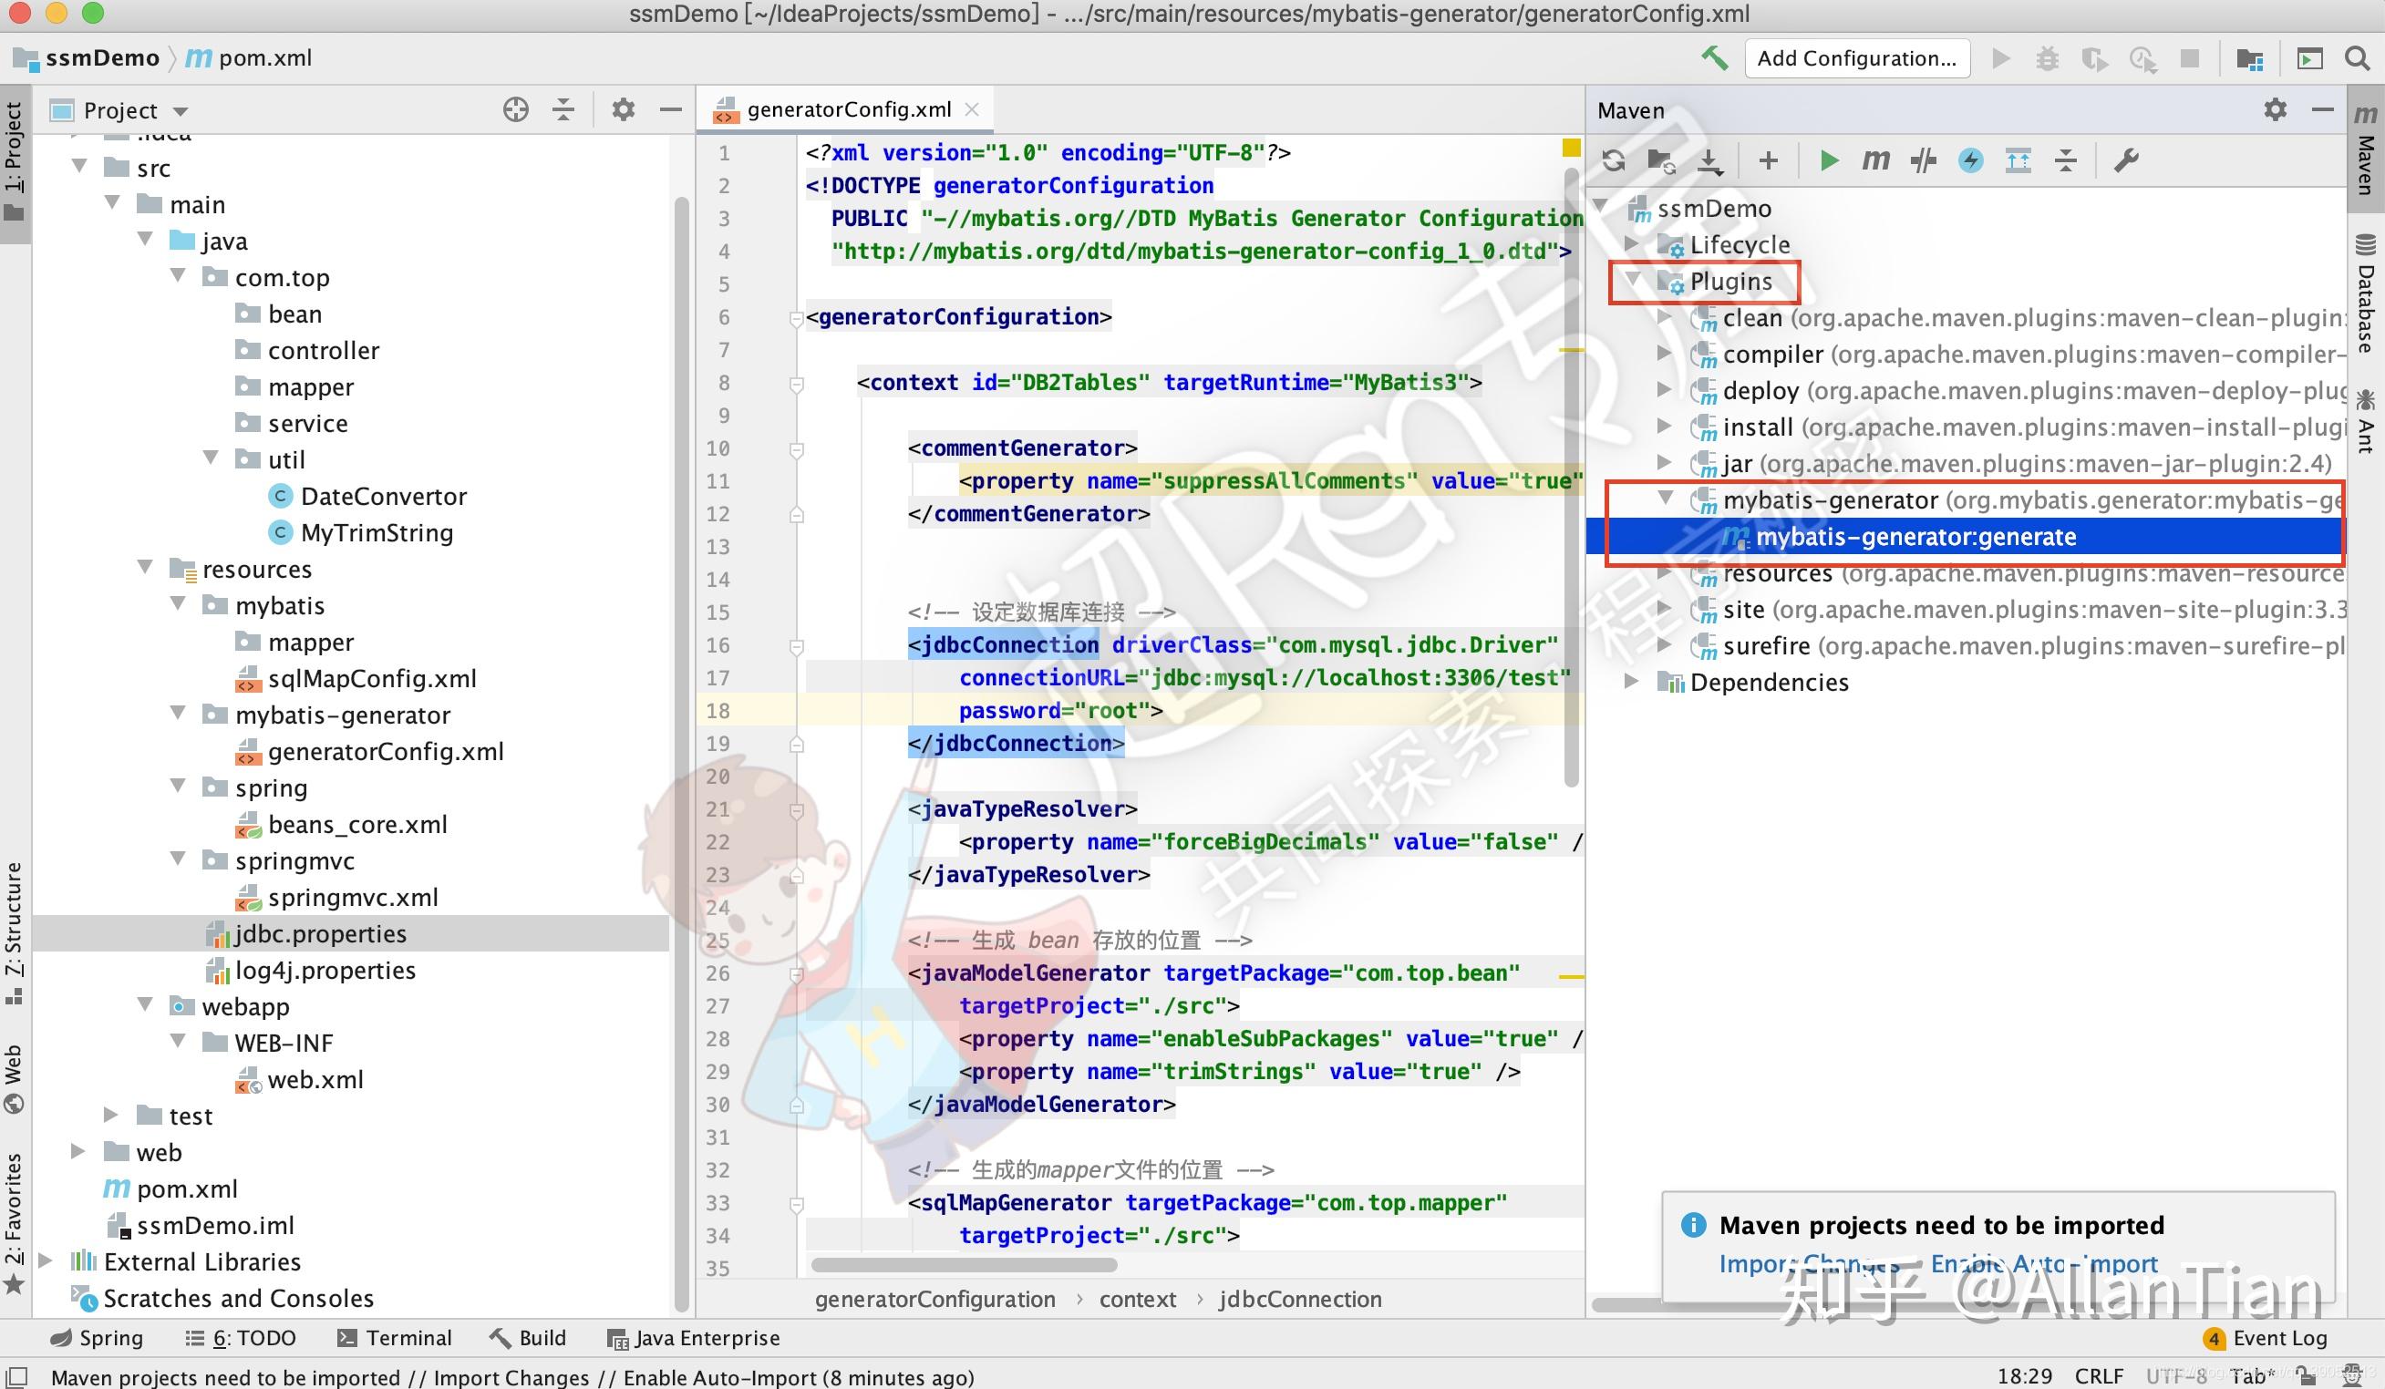The image size is (2385, 1389).
Task: Expand the Lifecycle node in Maven
Action: 1631,244
